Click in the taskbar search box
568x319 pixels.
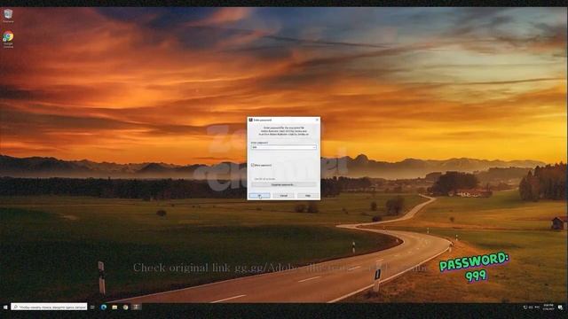49,307
